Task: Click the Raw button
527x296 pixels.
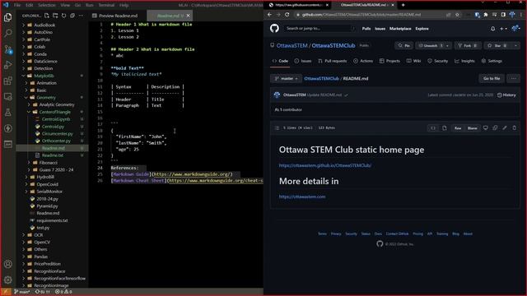Action: (x=458, y=128)
